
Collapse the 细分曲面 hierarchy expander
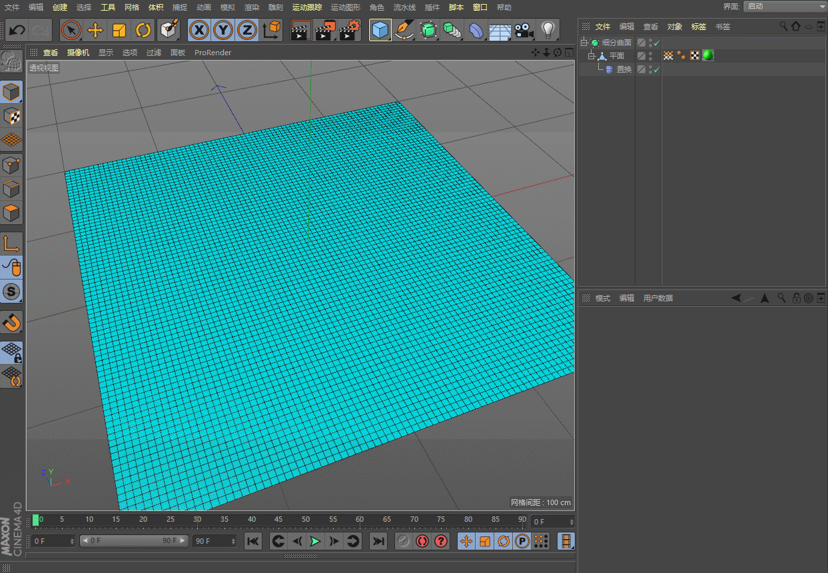pos(584,42)
